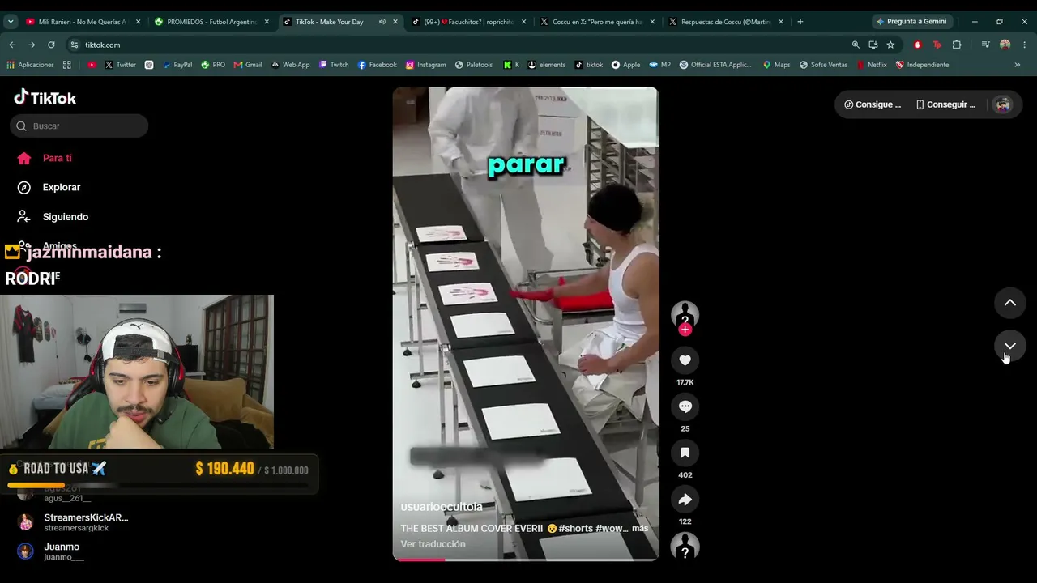The image size is (1037, 583).
Task: Mute the TikTok tab audio
Action: (x=382, y=22)
